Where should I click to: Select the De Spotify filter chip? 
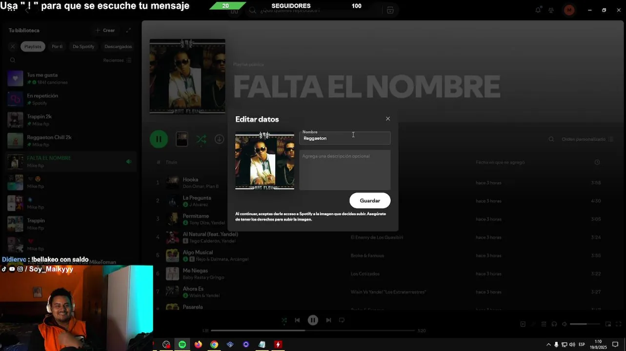click(x=83, y=46)
